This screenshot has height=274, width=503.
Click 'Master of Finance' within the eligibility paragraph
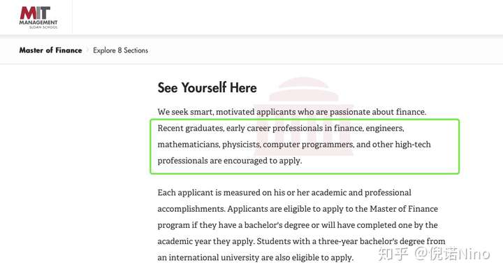(404, 209)
